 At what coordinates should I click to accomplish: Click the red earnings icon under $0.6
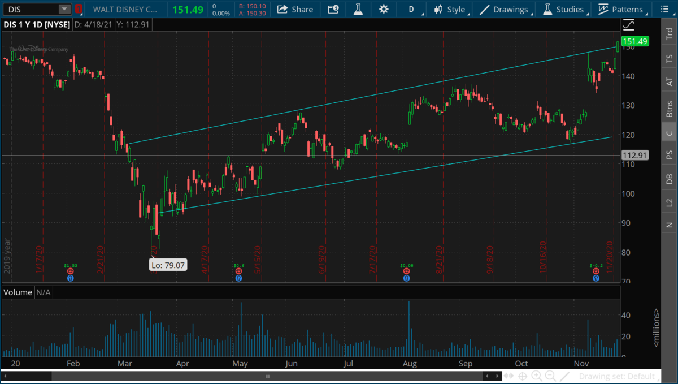[x=238, y=271]
